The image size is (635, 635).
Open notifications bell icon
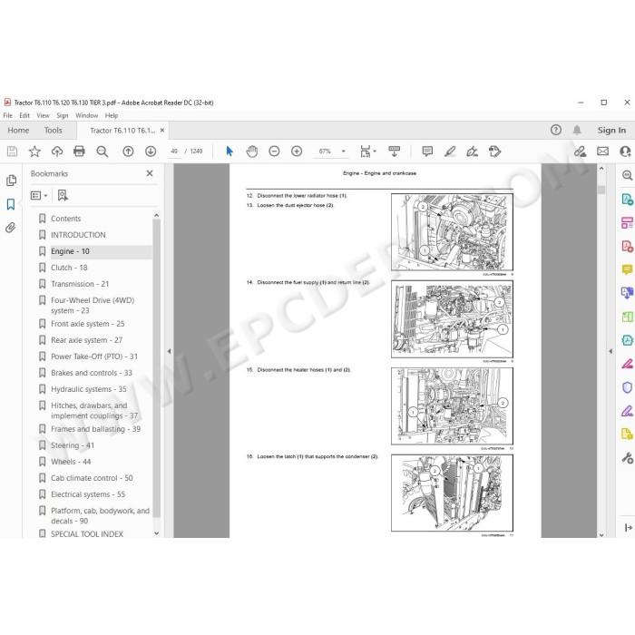click(577, 130)
